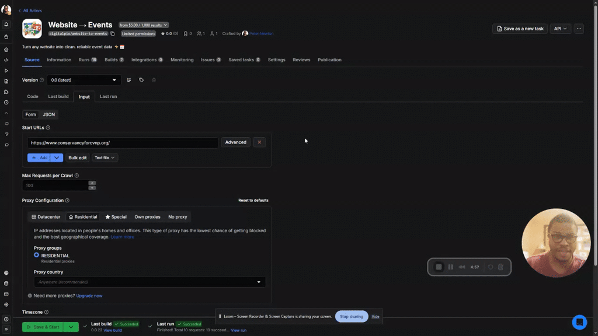Open the API dropdown
Screen dimensions: 598x336
point(560,29)
